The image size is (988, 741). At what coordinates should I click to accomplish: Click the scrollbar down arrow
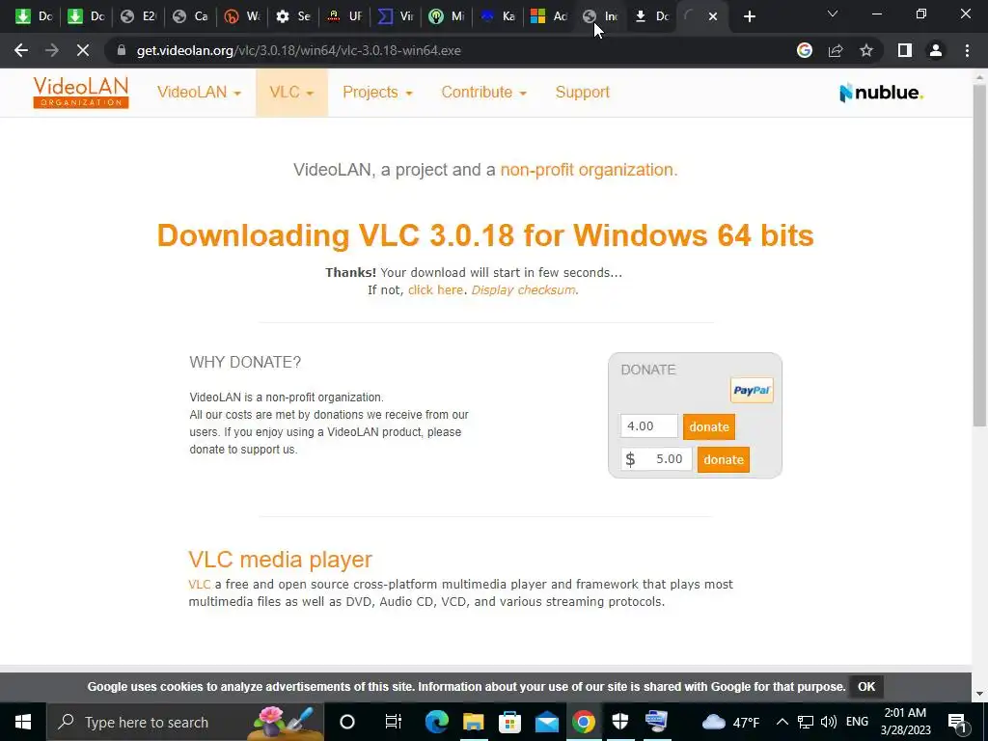[980, 694]
